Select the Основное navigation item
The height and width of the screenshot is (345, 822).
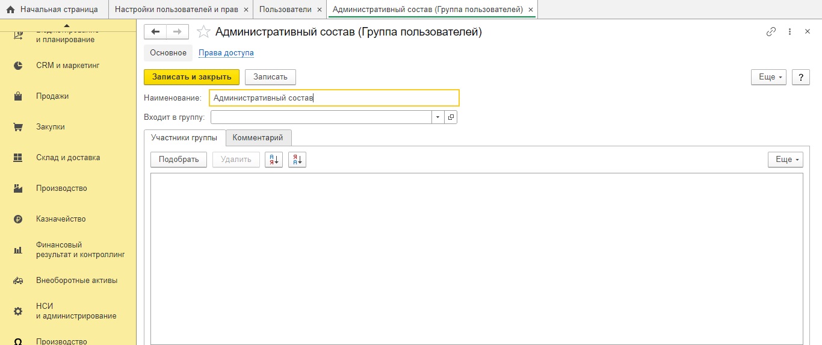pos(168,53)
